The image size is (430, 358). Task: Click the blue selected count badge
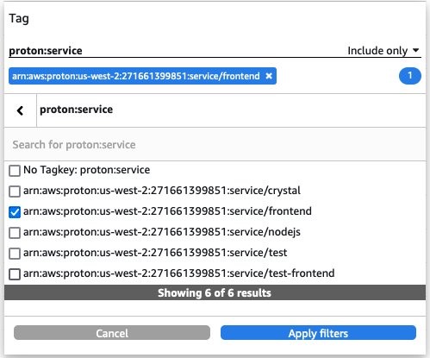(410, 76)
